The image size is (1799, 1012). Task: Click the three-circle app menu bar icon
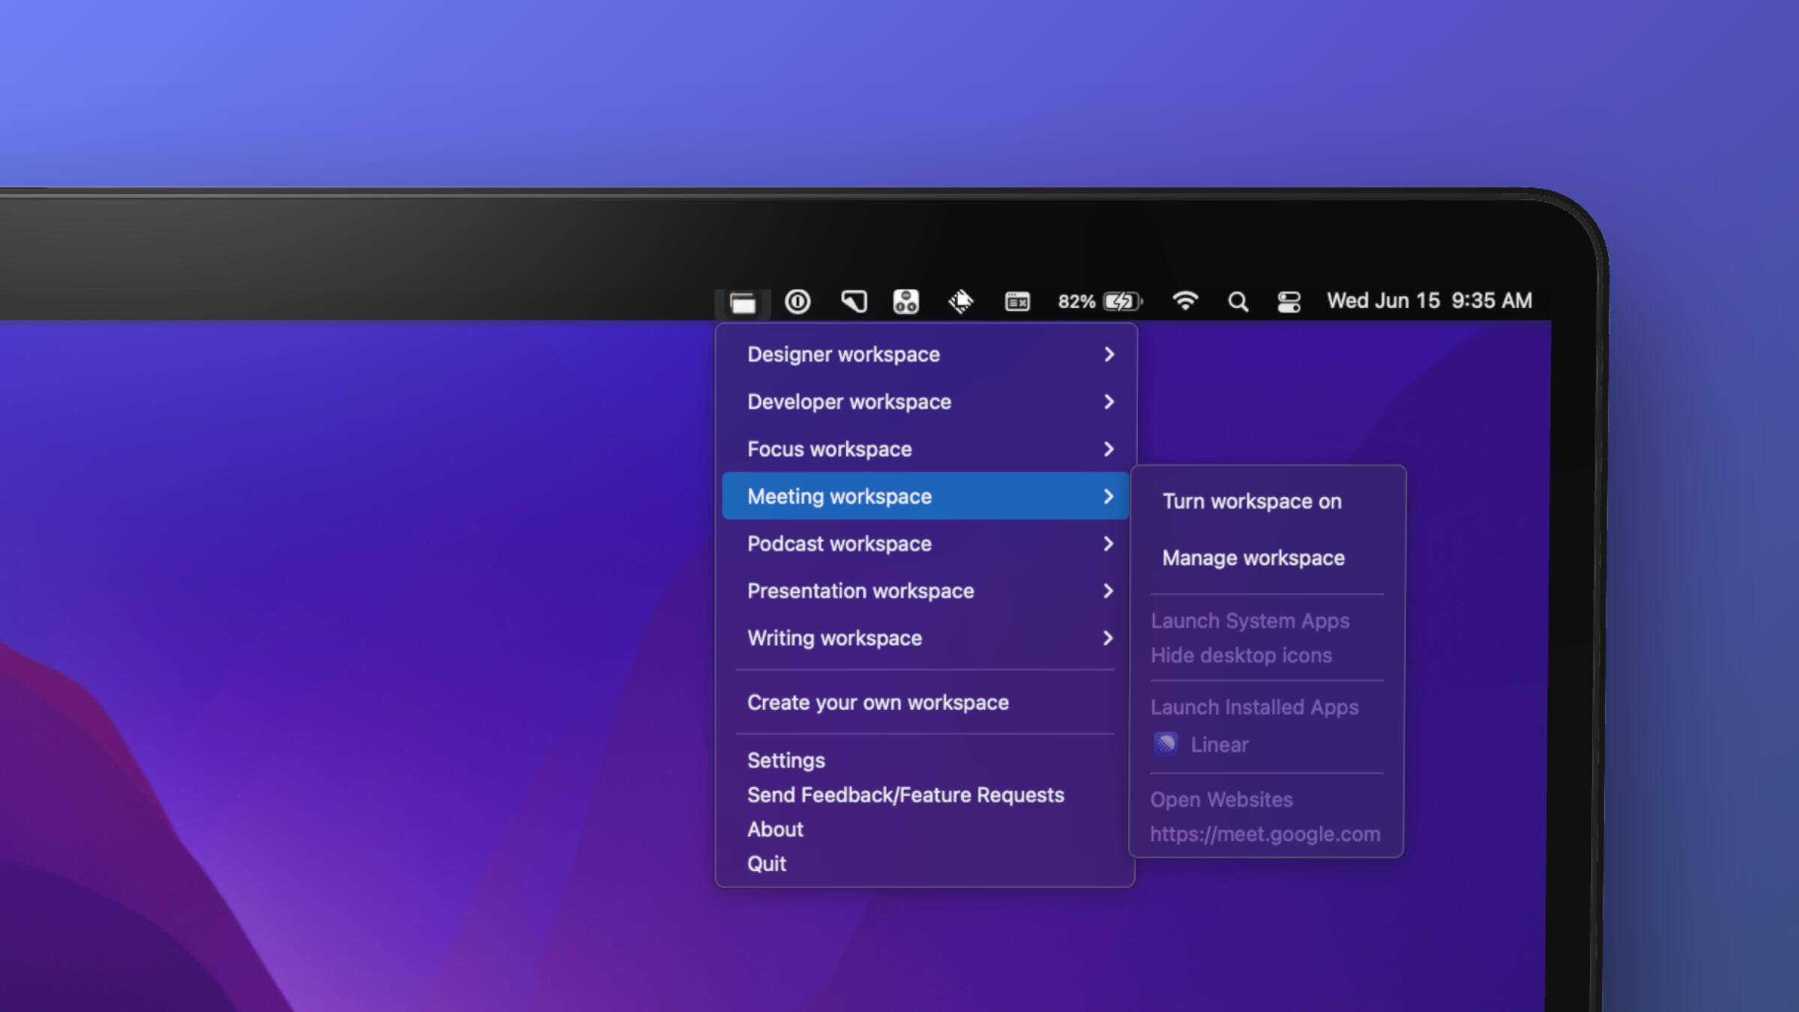click(905, 301)
